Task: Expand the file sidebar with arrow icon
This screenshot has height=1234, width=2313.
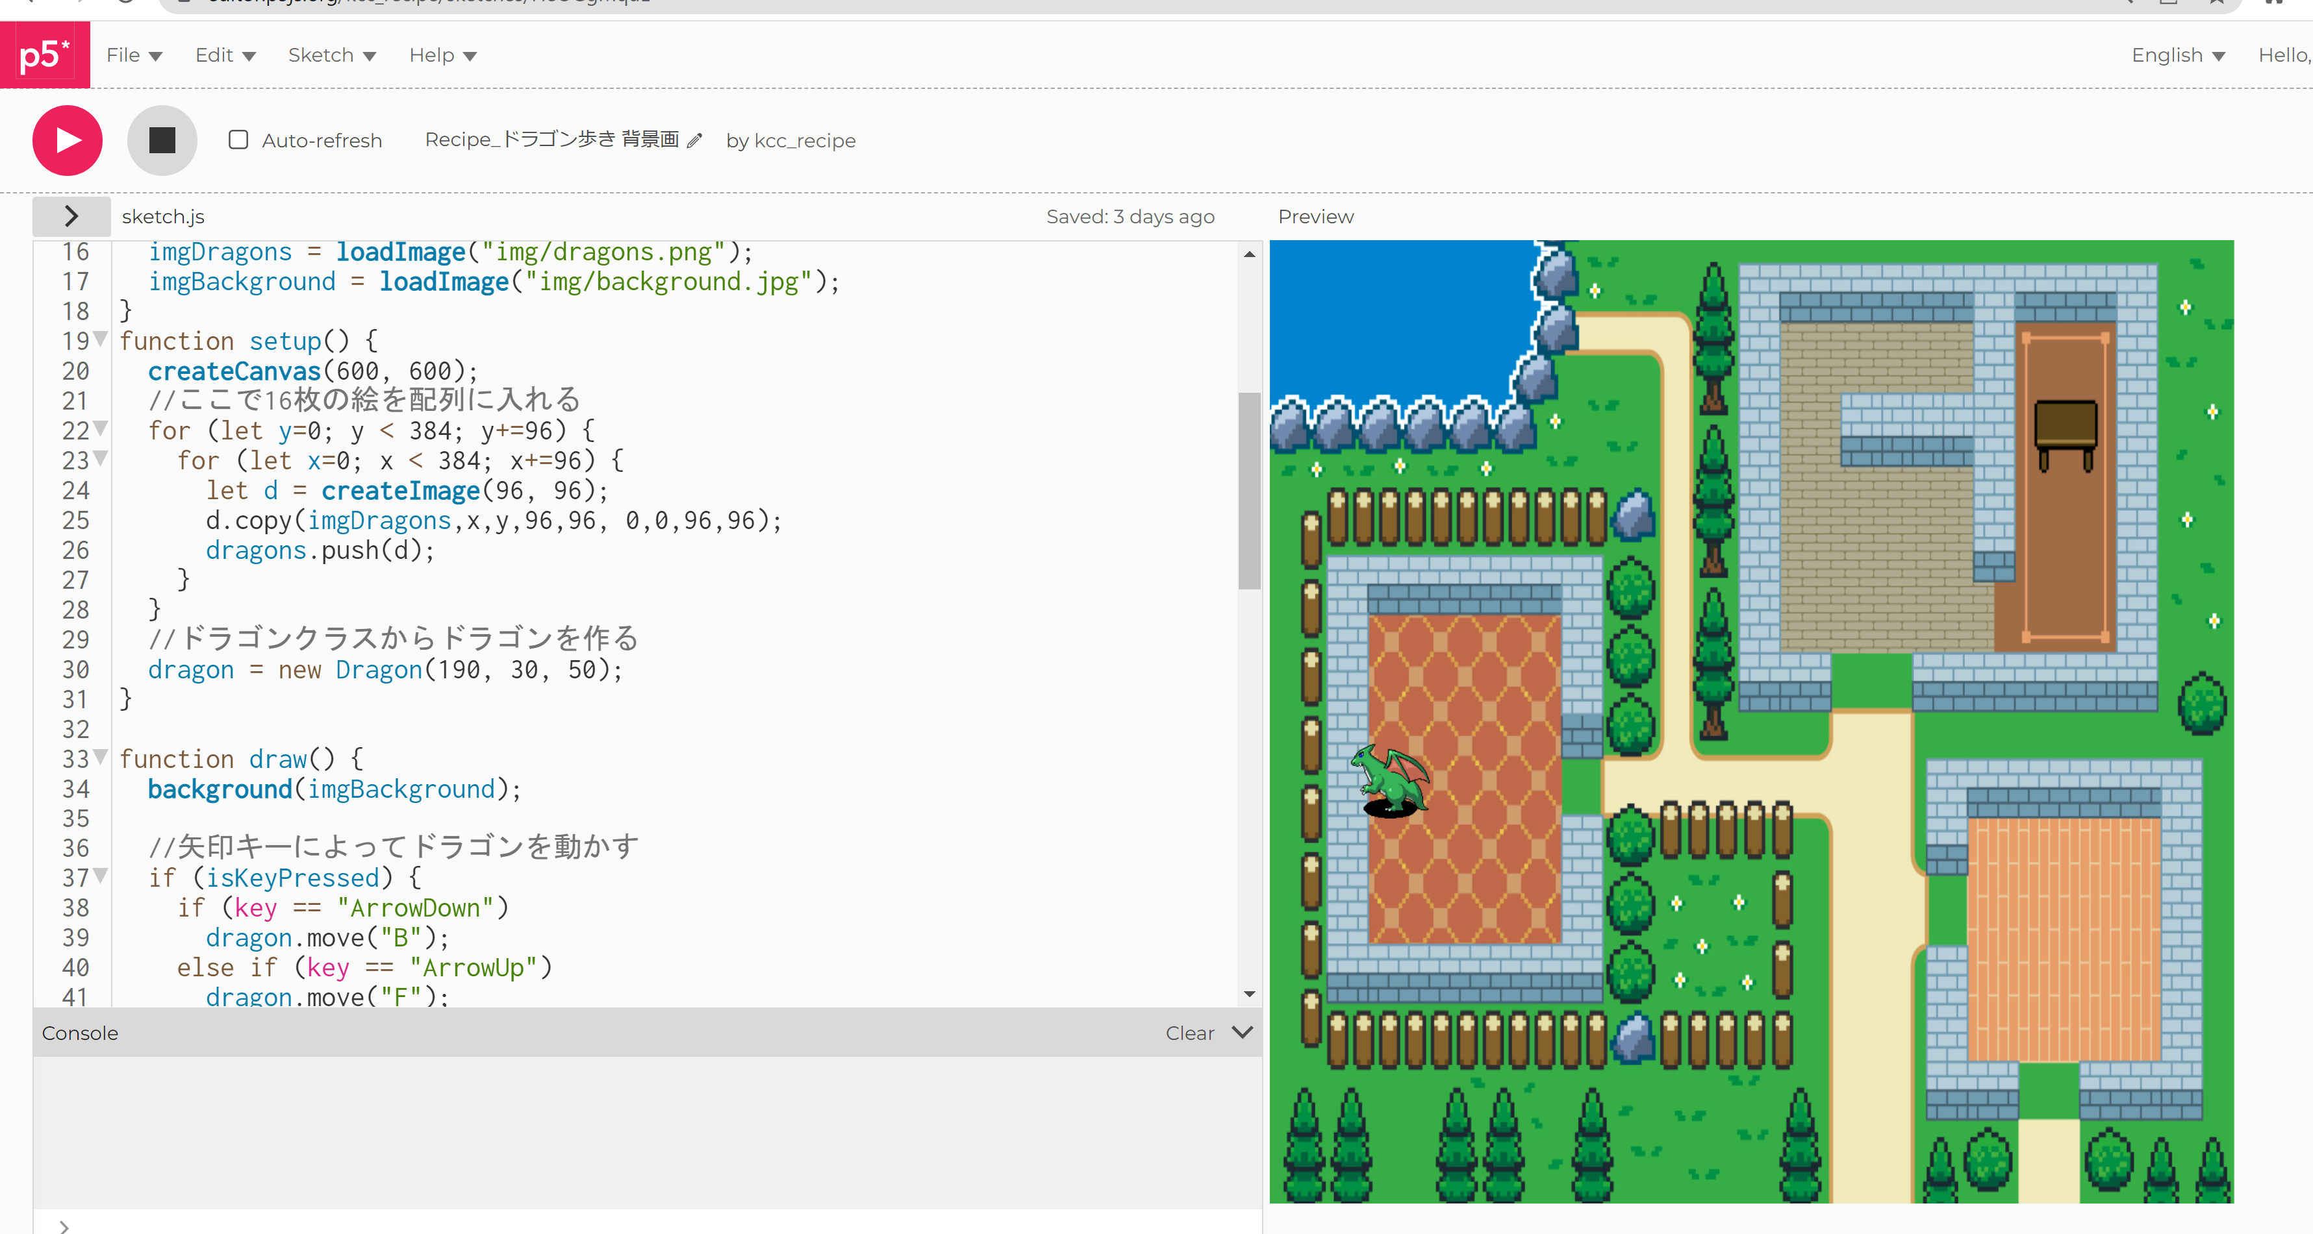Action: [x=72, y=216]
